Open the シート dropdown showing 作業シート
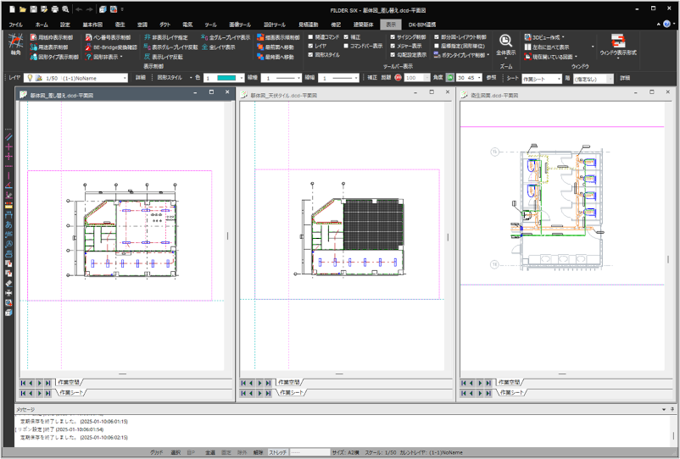Viewport: 680px width, 459px height. coord(558,78)
